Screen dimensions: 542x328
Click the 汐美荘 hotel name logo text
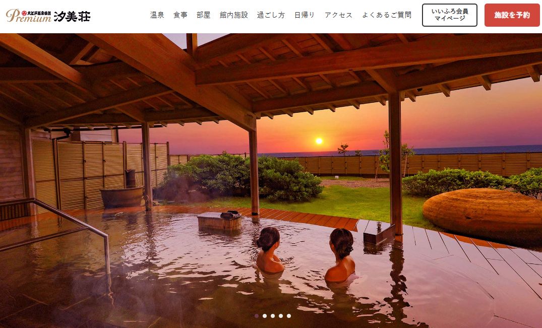click(72, 16)
